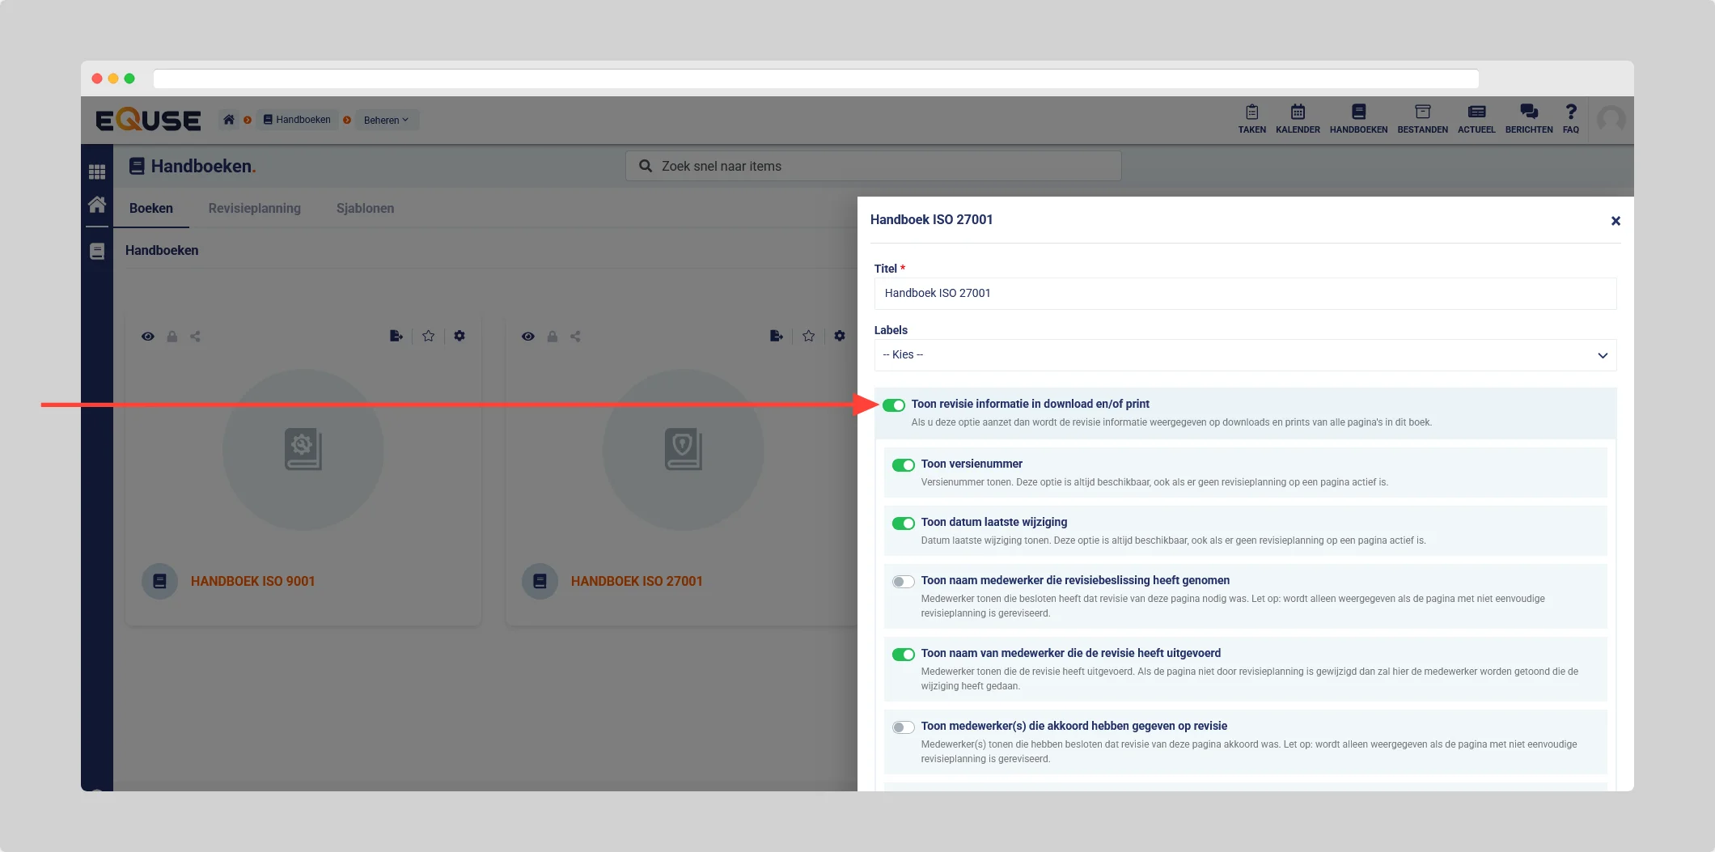Switch to the Sjablonen tab
Image resolution: width=1715 pixels, height=852 pixels.
point(365,208)
